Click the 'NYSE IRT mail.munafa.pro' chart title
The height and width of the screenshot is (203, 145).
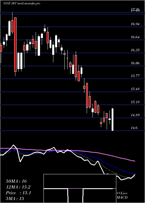point(21,3)
